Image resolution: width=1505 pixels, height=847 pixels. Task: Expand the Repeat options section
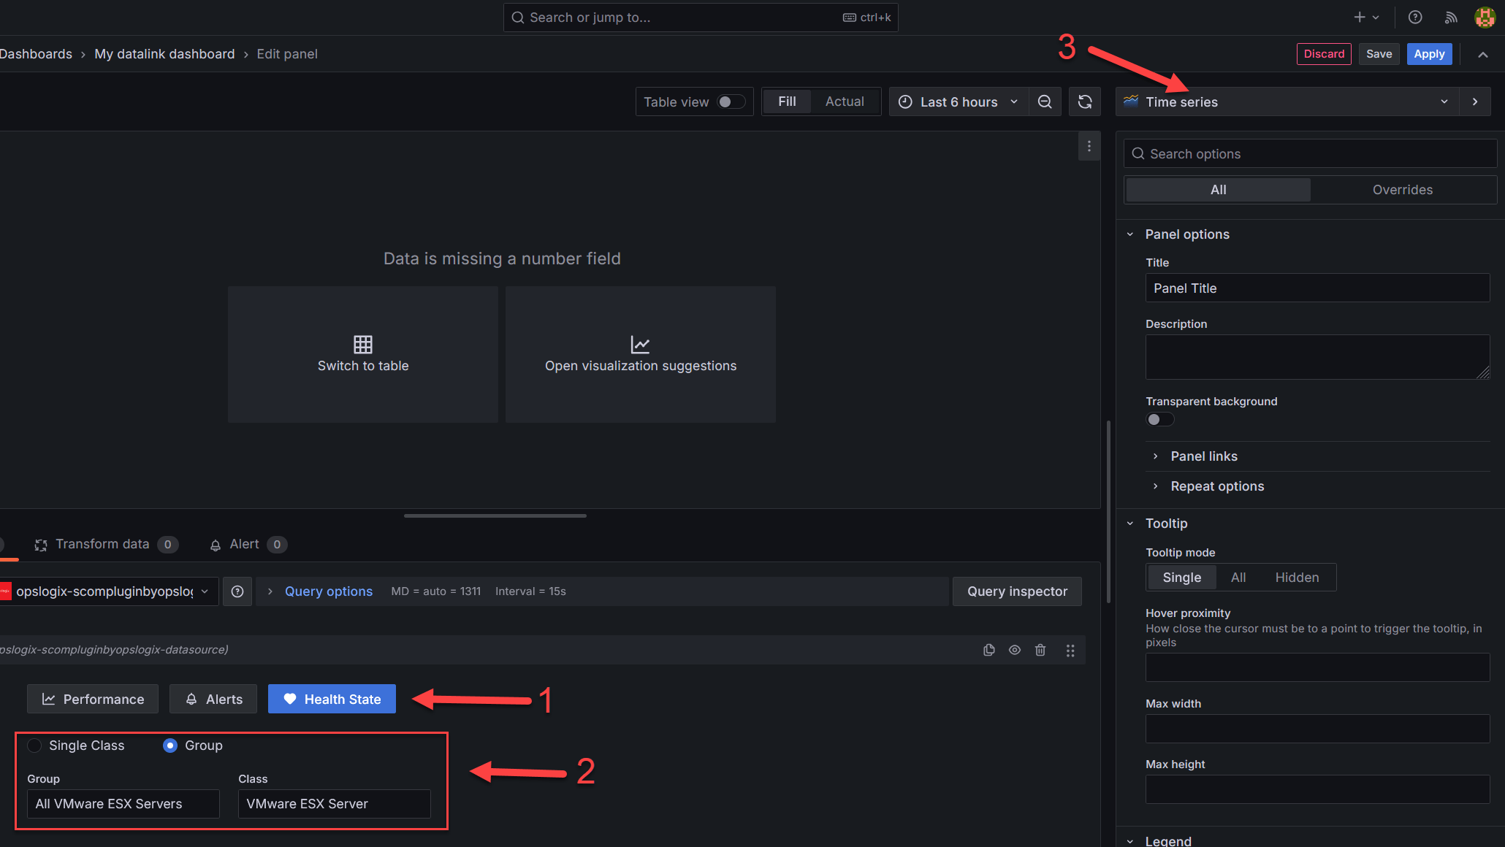click(x=1216, y=486)
